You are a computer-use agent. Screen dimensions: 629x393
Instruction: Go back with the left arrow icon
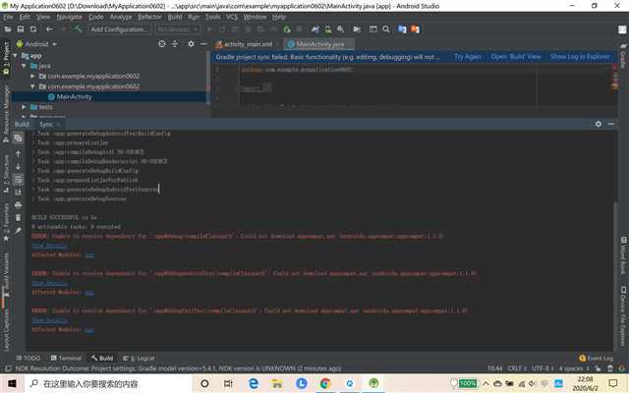pos(49,29)
